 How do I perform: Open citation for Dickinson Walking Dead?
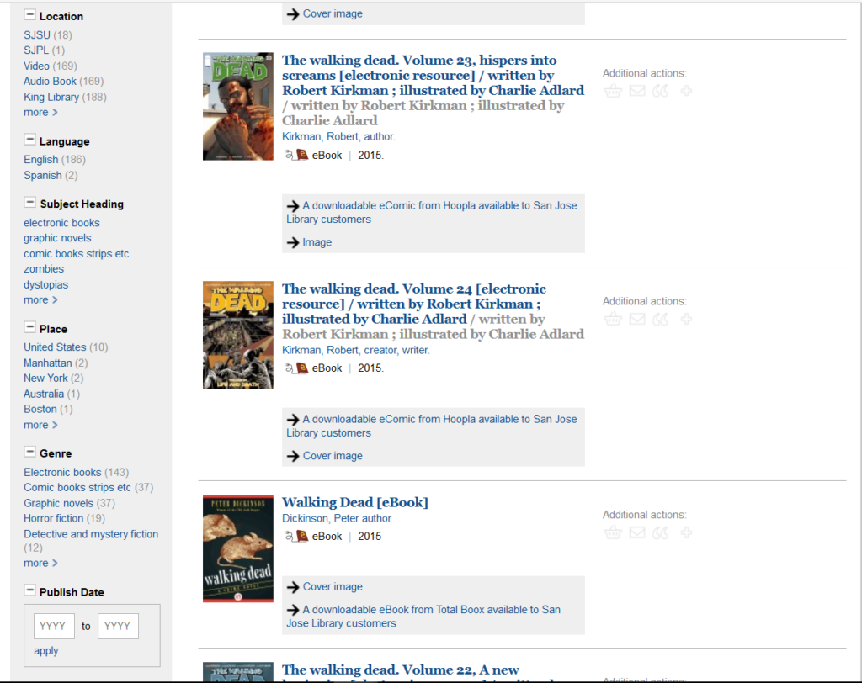660,532
